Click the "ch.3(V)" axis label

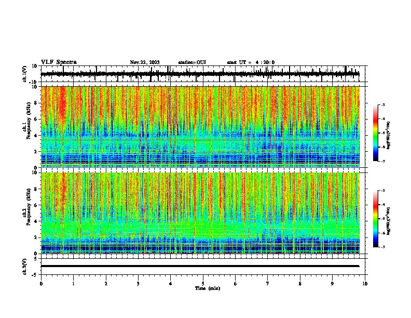[25, 267]
